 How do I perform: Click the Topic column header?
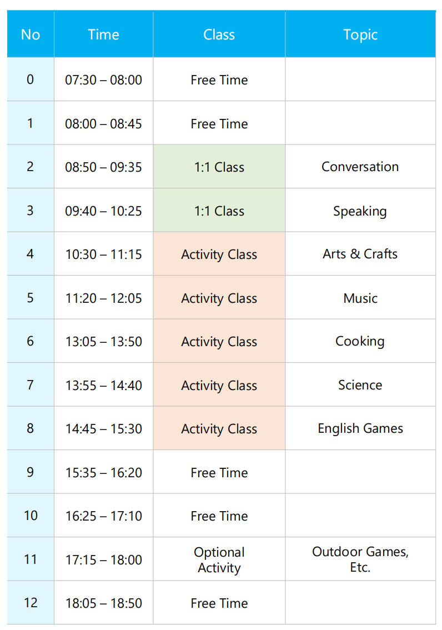360,34
